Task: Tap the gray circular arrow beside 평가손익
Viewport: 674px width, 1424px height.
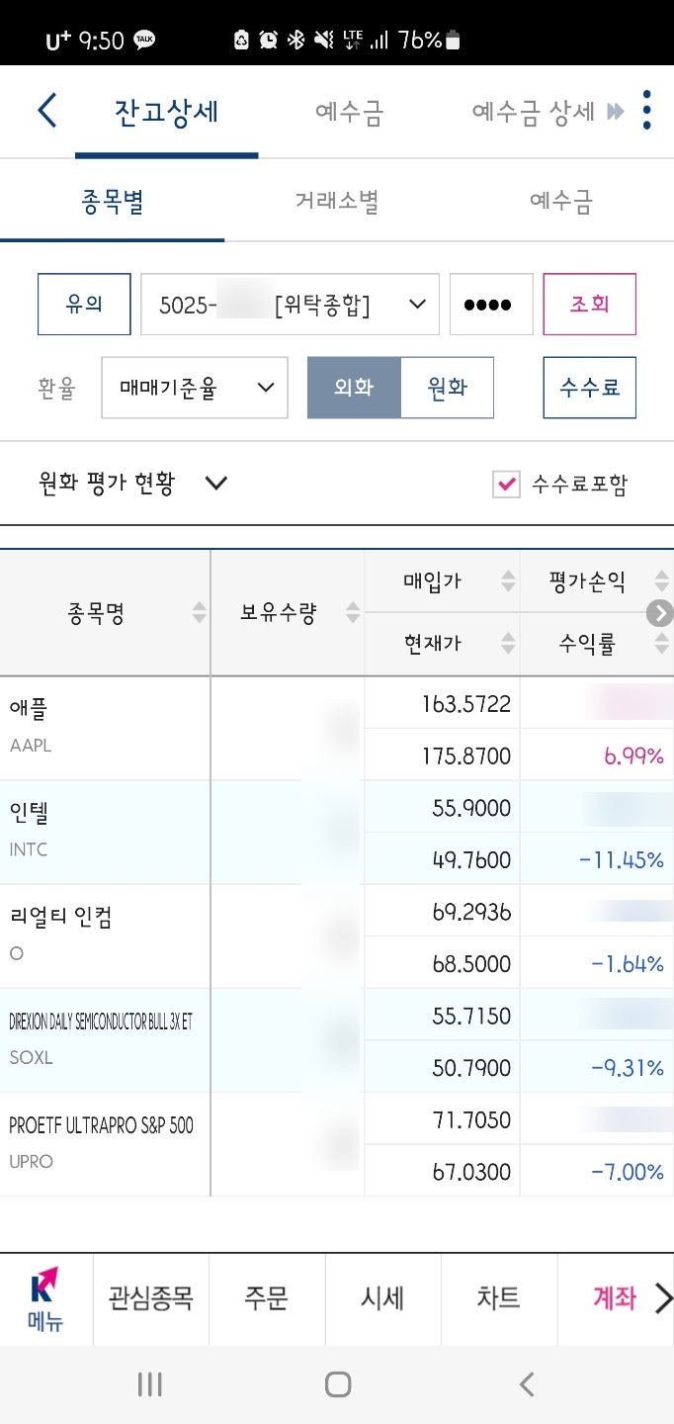Action: pyautogui.click(x=659, y=613)
